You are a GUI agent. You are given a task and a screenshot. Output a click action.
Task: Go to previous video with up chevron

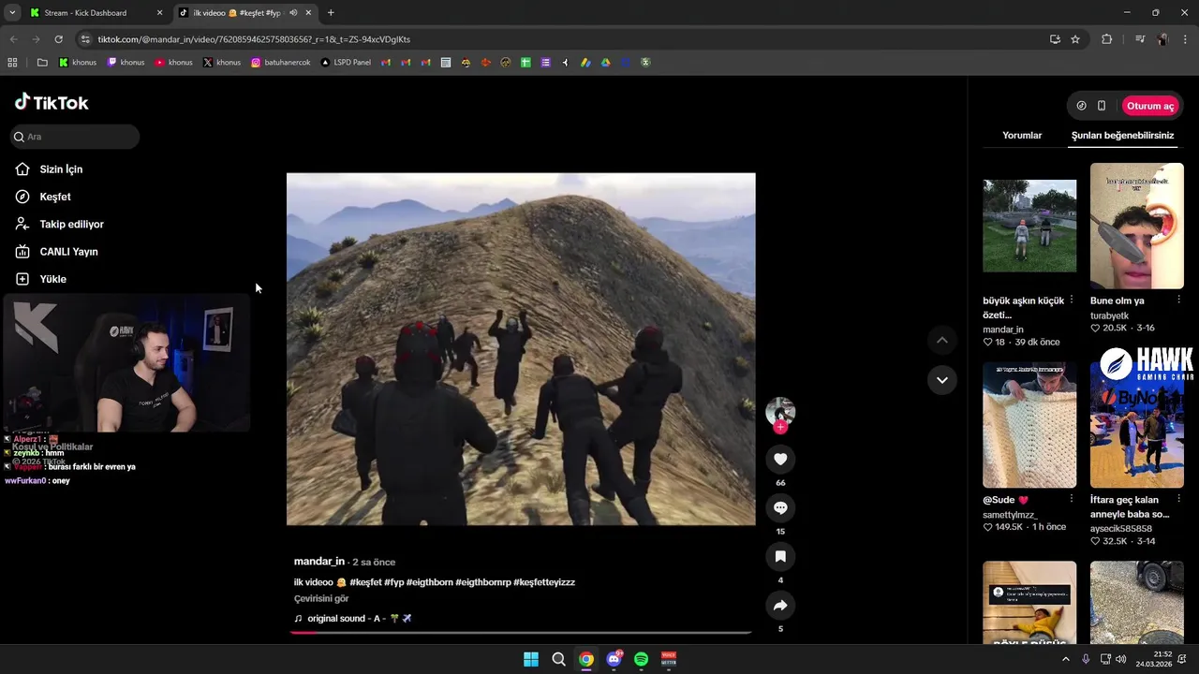(941, 341)
